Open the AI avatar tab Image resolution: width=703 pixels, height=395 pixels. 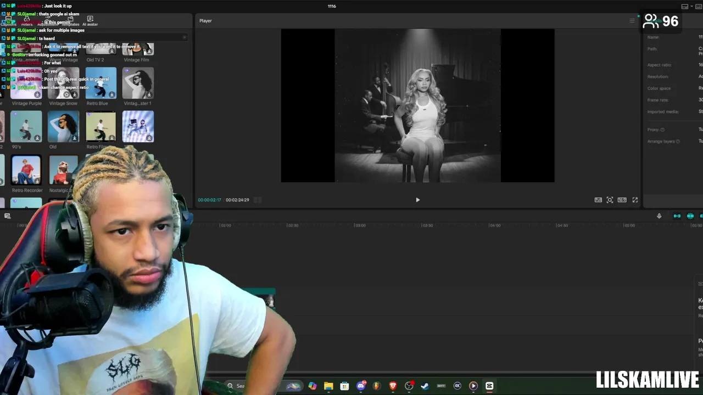[90, 21]
